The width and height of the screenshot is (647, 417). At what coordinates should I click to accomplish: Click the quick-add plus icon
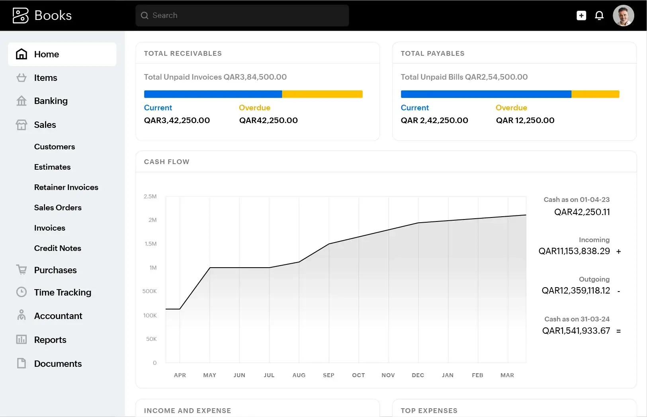[x=581, y=15]
